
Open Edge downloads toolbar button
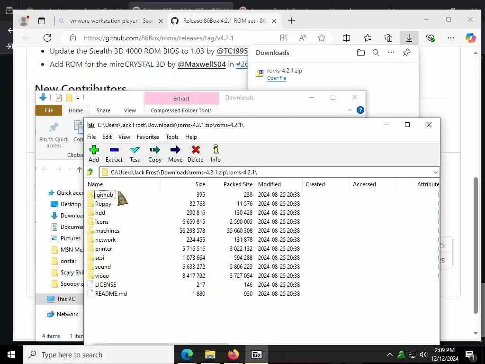pyautogui.click(x=409, y=38)
